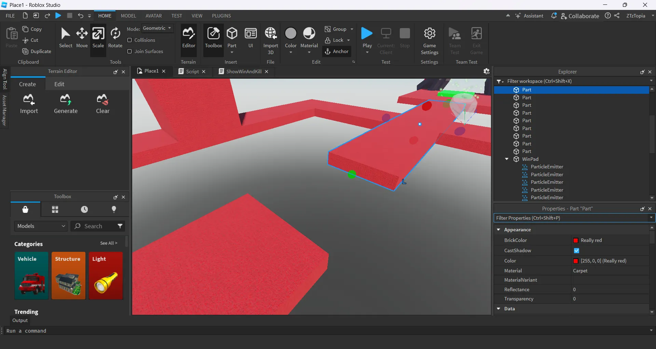Open the Vehicle category thumbnail
Screen dimensions: 656x349
[31, 276]
